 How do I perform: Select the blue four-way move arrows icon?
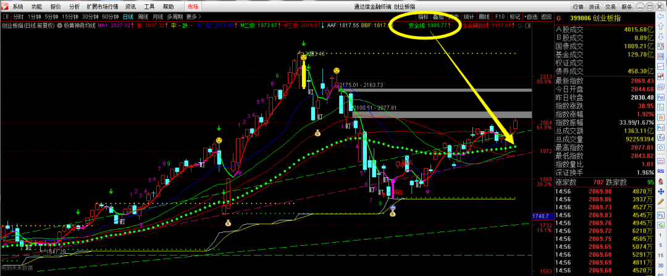661,192
